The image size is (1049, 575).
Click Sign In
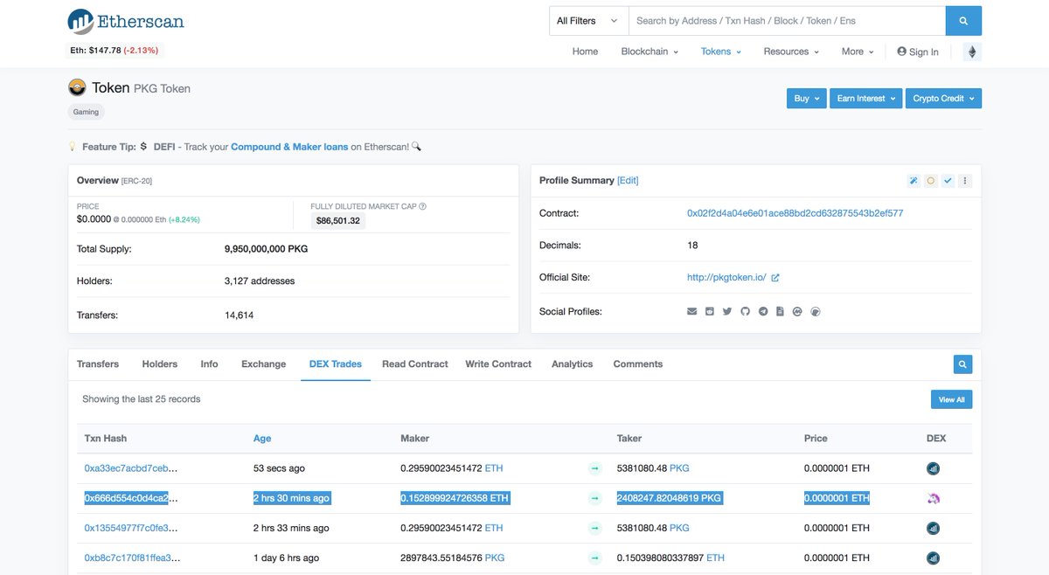pos(918,52)
